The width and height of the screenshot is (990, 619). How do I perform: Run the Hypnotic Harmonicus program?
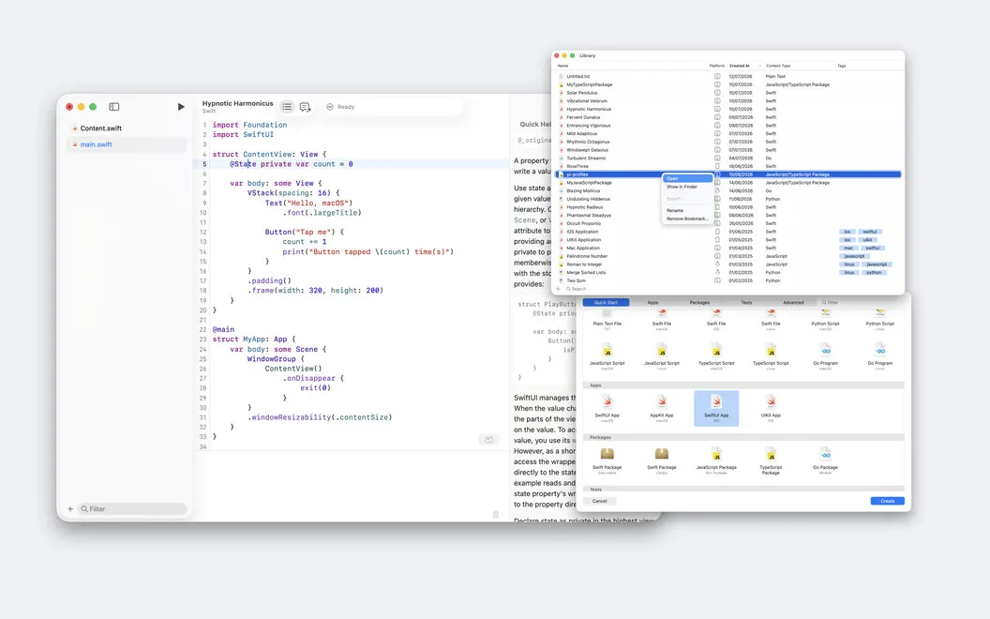tap(181, 107)
